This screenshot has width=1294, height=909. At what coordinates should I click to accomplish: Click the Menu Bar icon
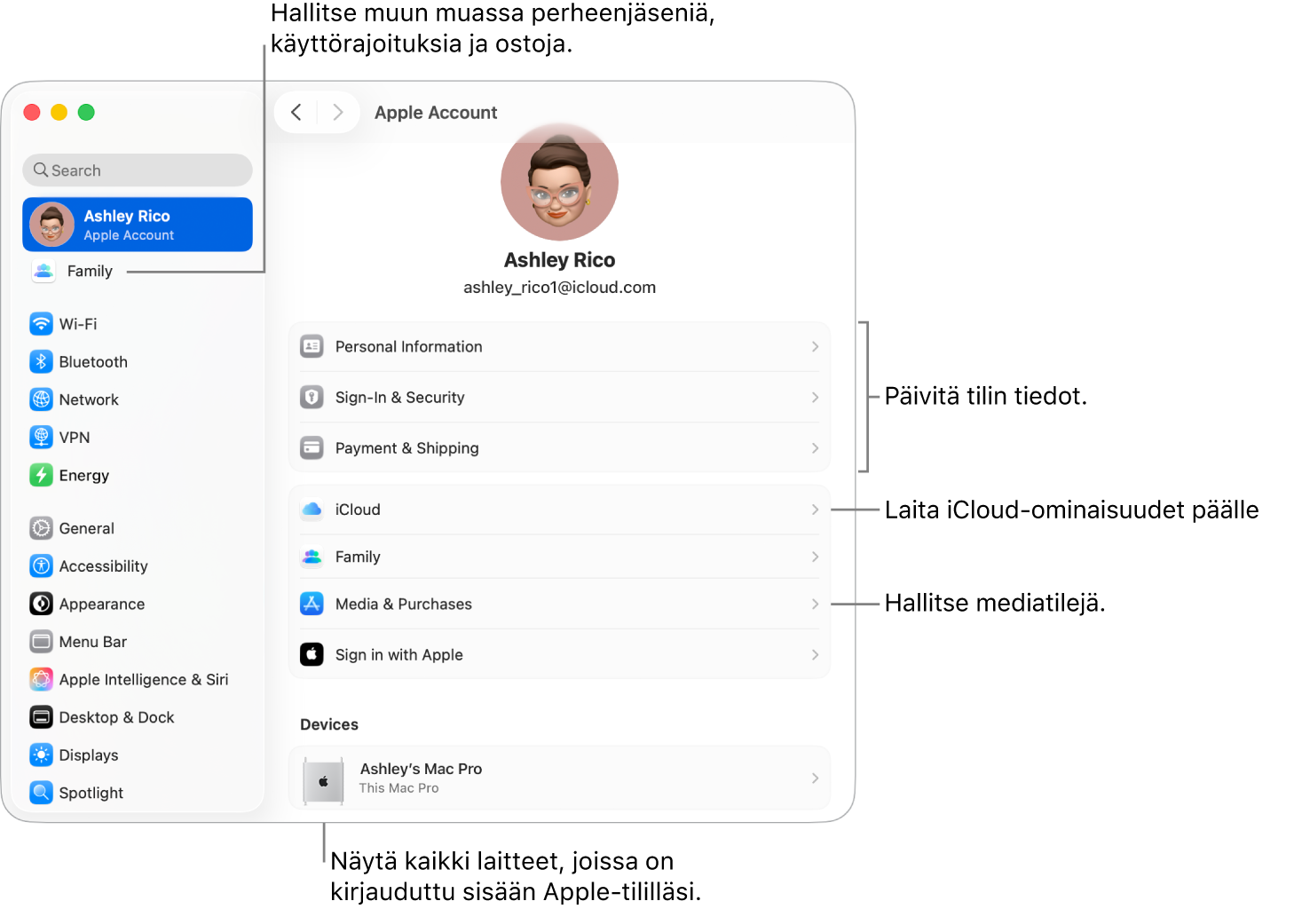[x=42, y=641]
